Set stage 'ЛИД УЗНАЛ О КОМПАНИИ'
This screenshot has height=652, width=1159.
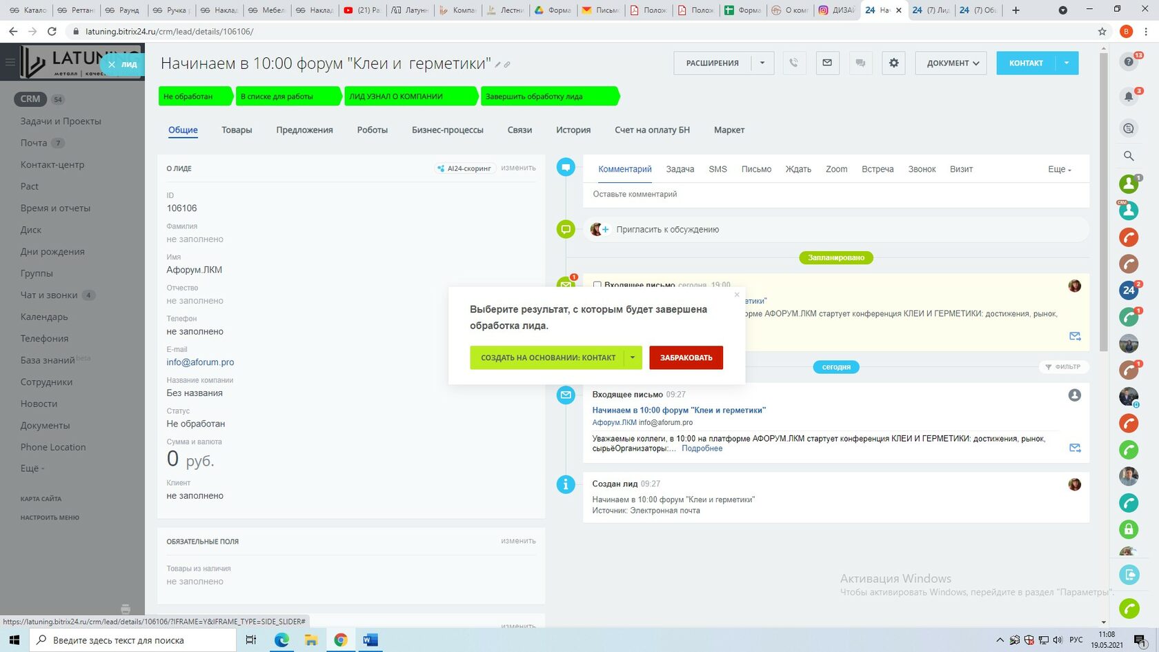[411, 97]
